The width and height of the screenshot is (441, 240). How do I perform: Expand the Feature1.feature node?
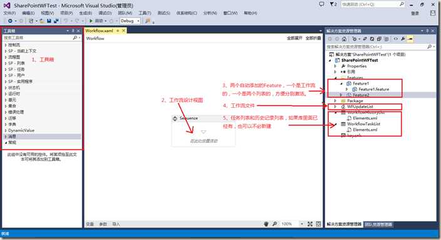click(347, 89)
